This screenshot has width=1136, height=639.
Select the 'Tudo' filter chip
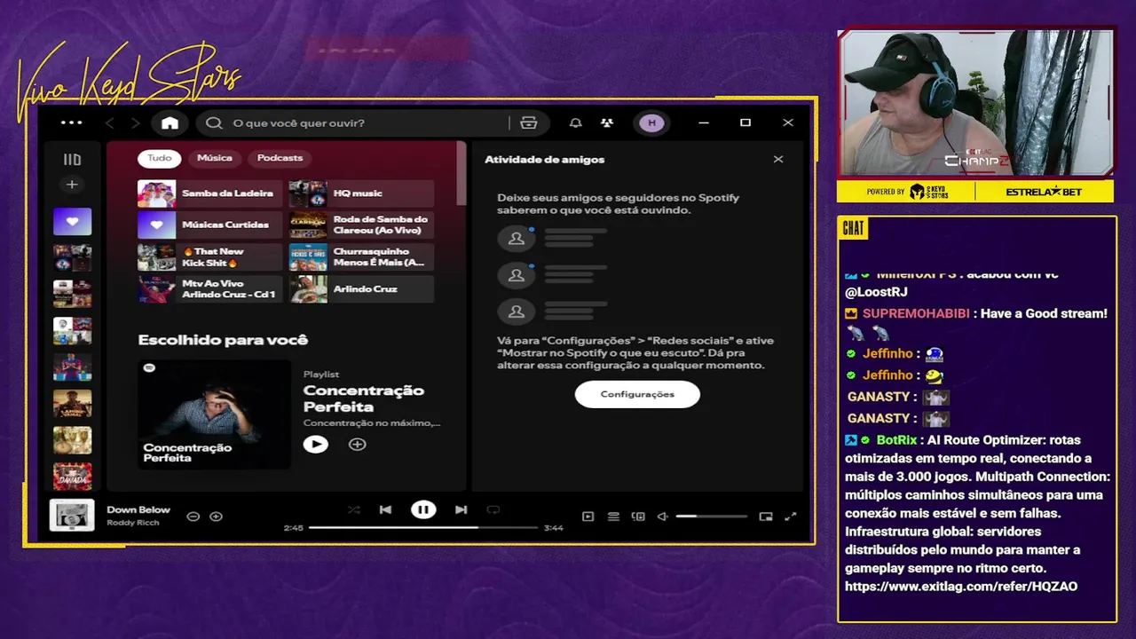160,158
